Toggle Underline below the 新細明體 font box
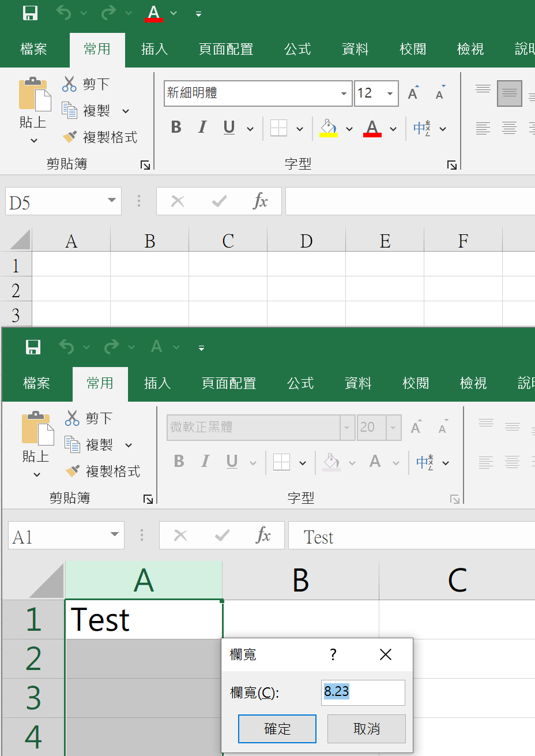The width and height of the screenshot is (535, 756). click(x=229, y=128)
